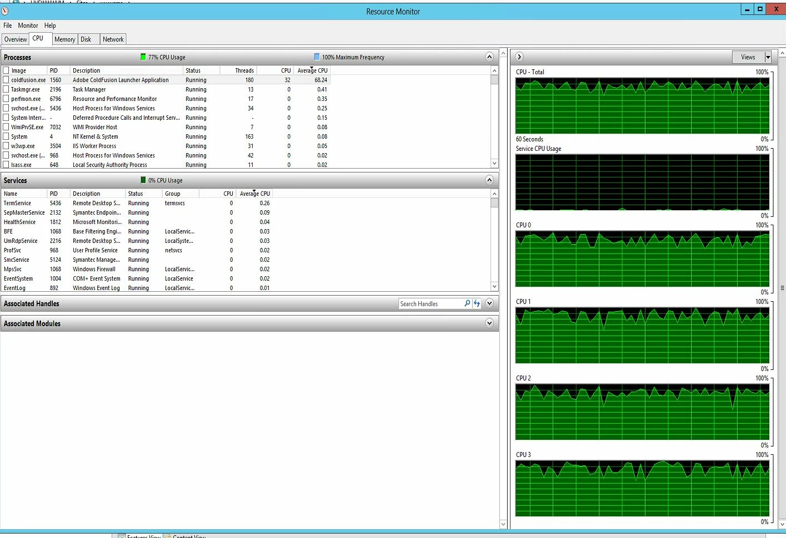Sort processes by Average CPU column
This screenshot has width=786, height=538.
pos(312,70)
